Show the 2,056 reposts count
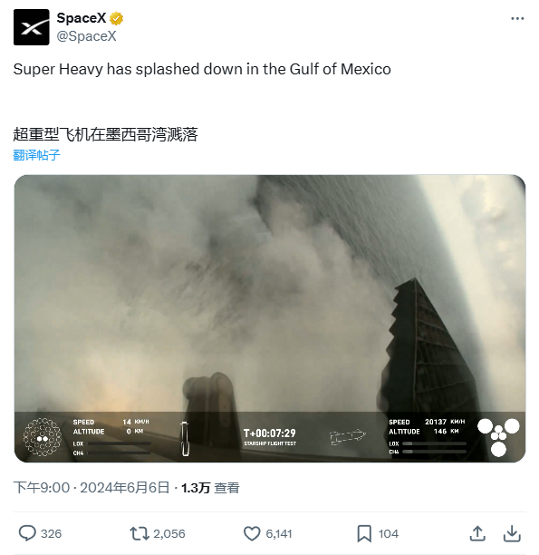This screenshot has height=555, width=539. point(169,534)
